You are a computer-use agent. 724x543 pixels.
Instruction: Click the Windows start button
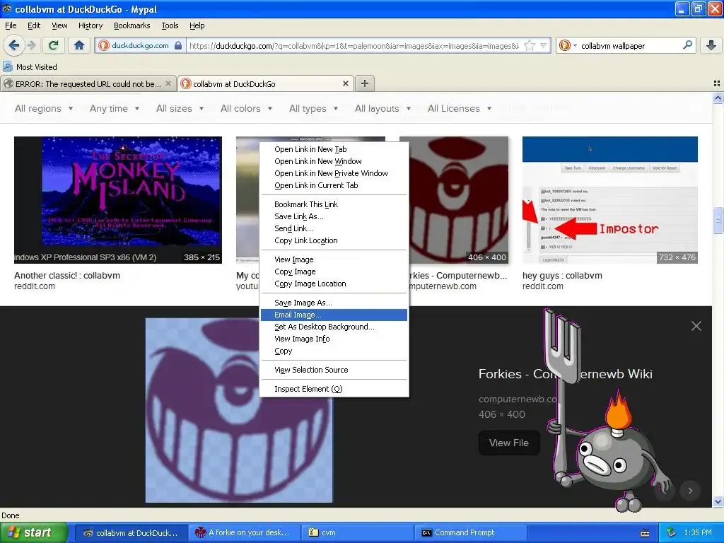tap(33, 532)
